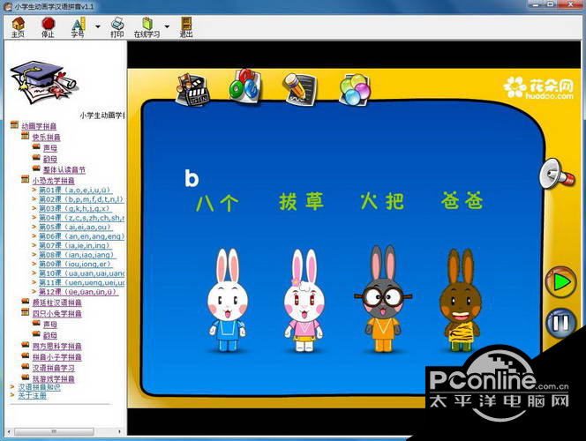Open lesson 第08课 (ian,iao,iang)
The height and width of the screenshot is (441, 586).
tap(78, 255)
